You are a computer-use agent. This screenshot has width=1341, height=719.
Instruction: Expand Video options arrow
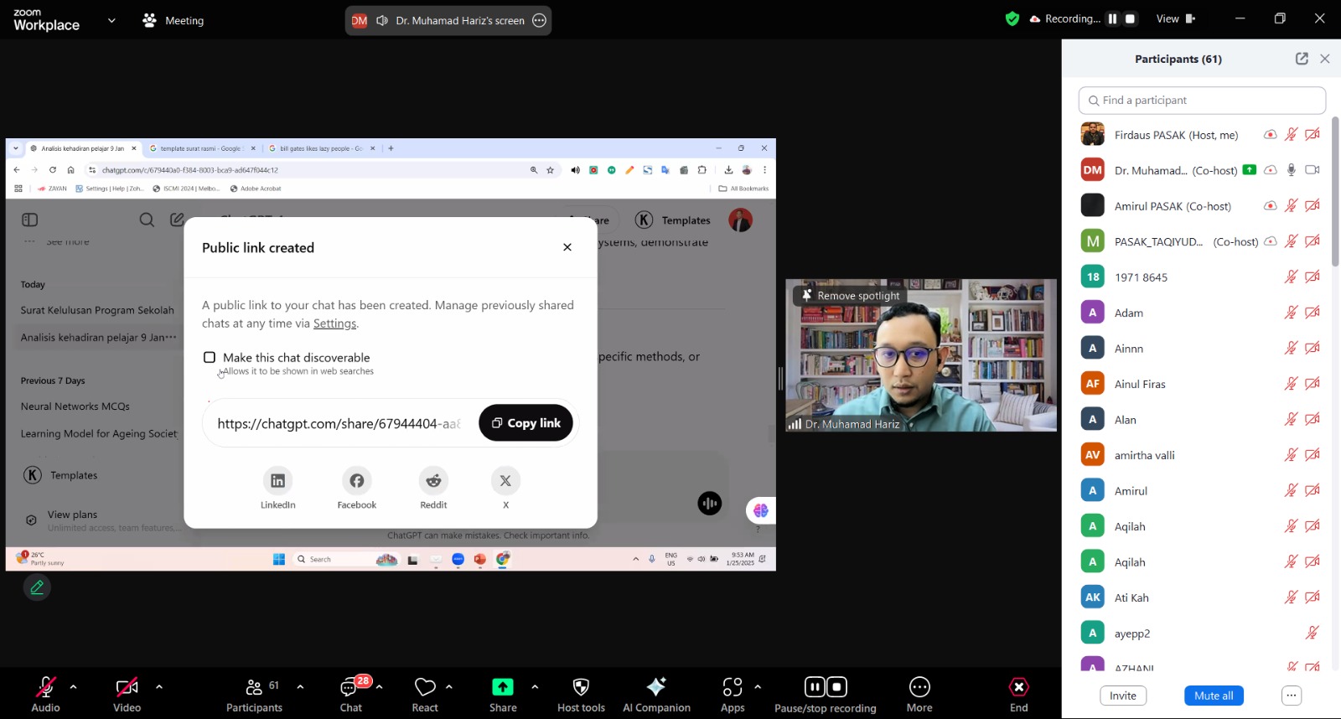coord(158,687)
